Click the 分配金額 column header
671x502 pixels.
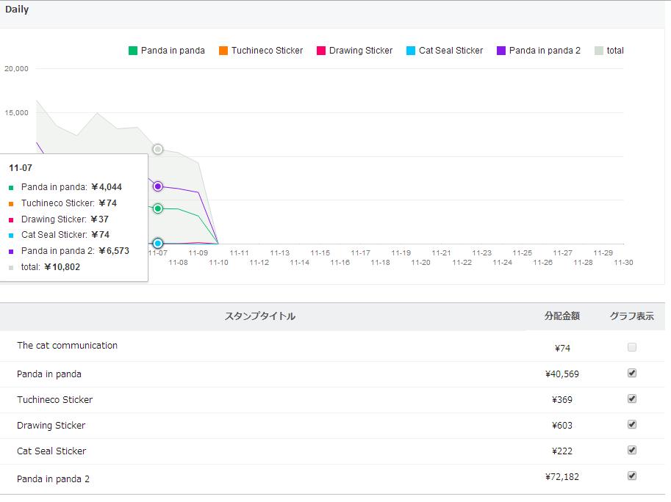tap(562, 316)
